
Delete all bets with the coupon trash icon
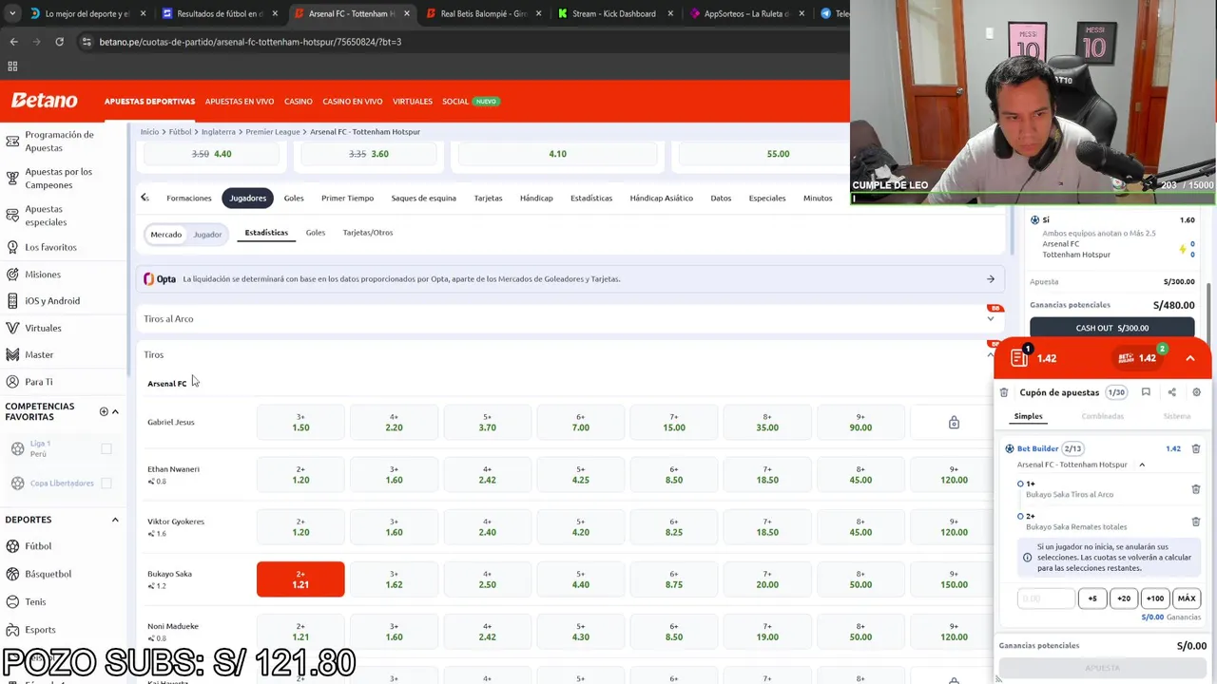tap(1004, 392)
